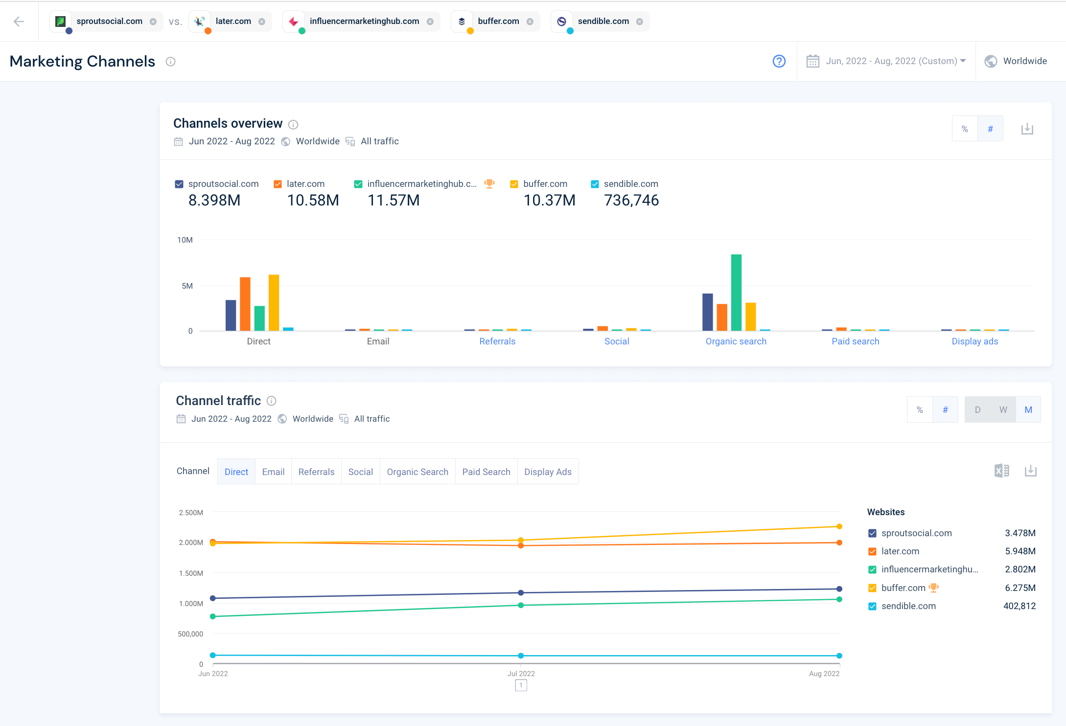Uncheck buffer.com in Websites legend
Viewport: 1066px width, 726px height.
click(x=872, y=588)
